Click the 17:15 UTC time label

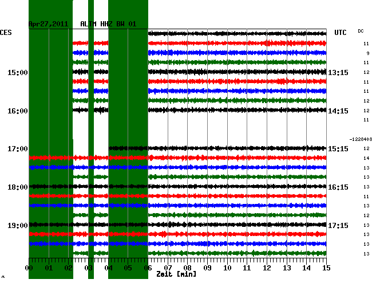point(338,225)
